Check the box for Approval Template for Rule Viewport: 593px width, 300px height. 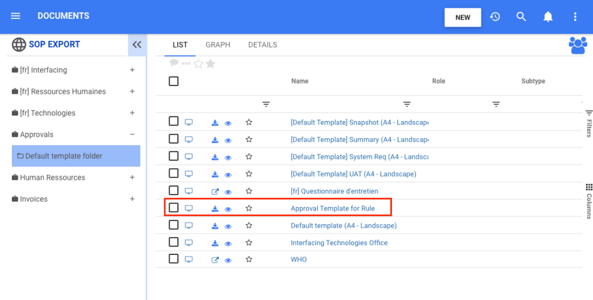coord(174,208)
